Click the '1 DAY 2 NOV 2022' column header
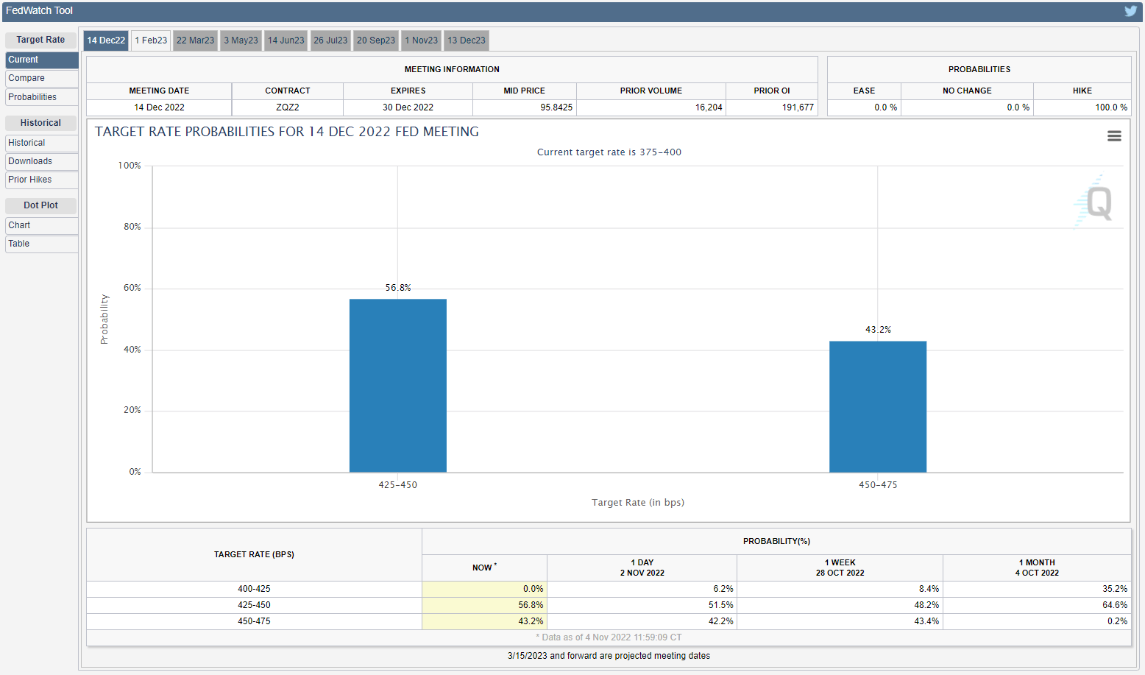1145x675 pixels. 642,568
